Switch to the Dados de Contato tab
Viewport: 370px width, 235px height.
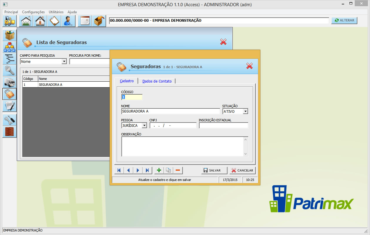(x=157, y=81)
